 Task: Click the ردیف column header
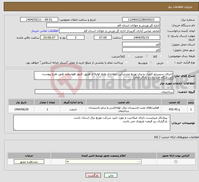click(x=191, y=102)
